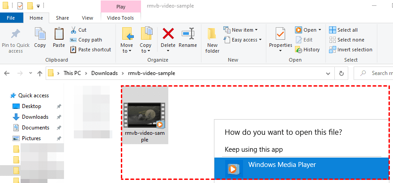This screenshot has width=393, height=183.
Task: Open the File tab
Action: (x=11, y=18)
